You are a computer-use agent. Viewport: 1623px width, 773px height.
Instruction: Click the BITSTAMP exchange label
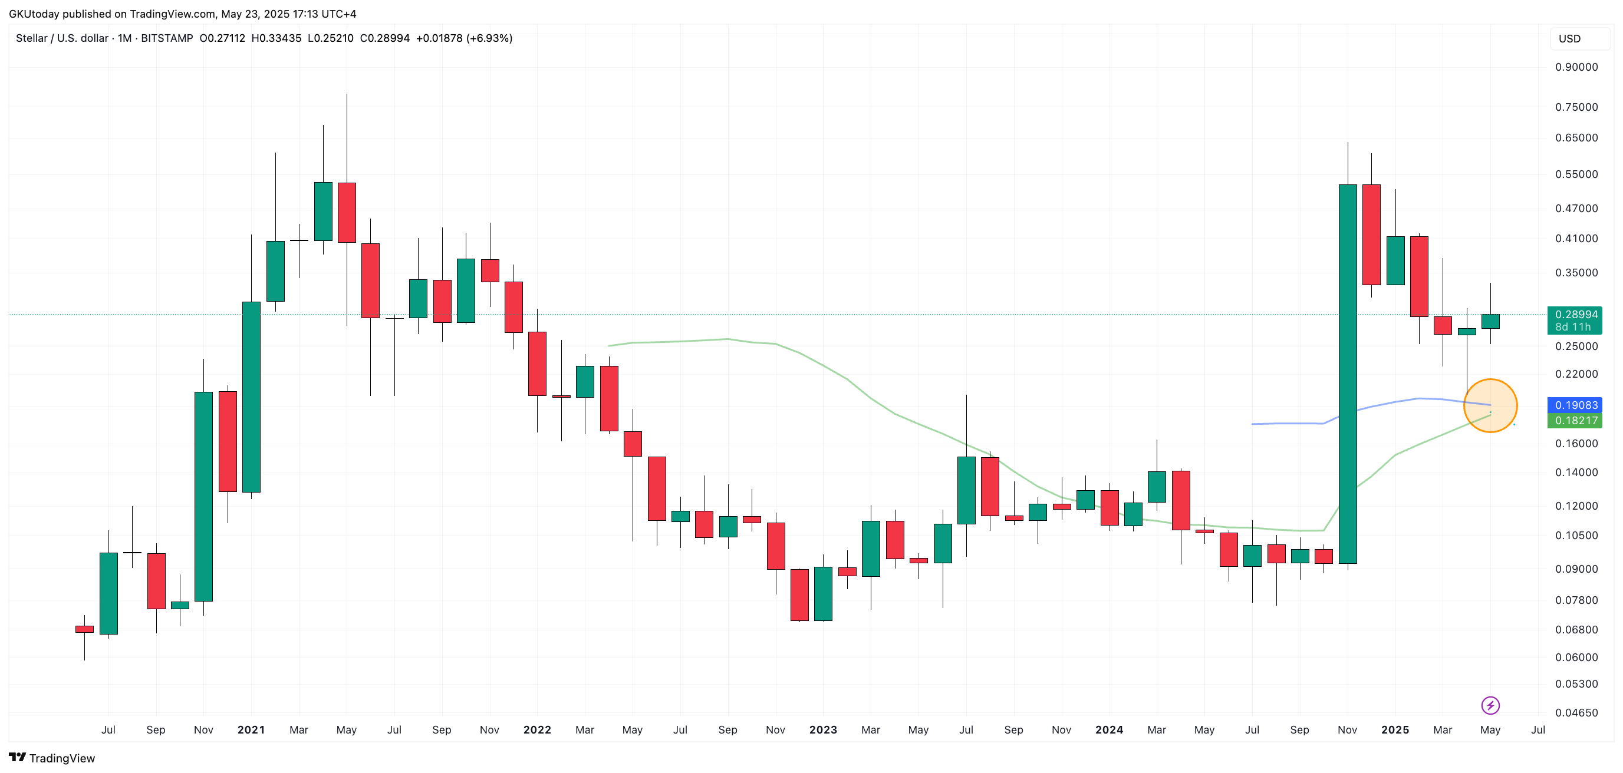pos(167,38)
